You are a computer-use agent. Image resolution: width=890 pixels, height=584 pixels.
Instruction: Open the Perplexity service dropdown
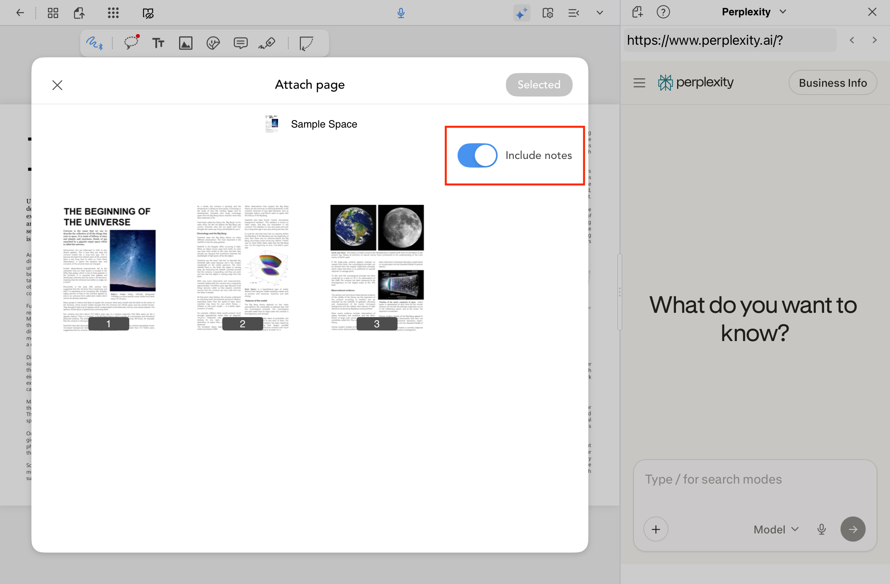tap(754, 12)
